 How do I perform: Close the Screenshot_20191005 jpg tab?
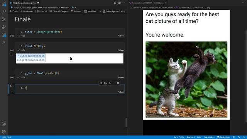[x=166, y=3]
